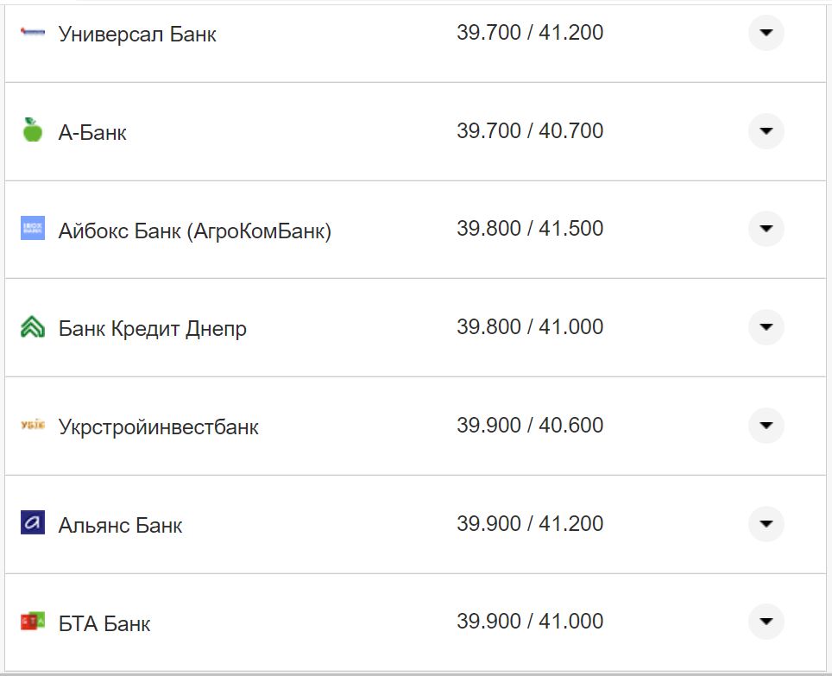
Task: Expand the Универсал Банк rate details
Action: [x=766, y=33]
